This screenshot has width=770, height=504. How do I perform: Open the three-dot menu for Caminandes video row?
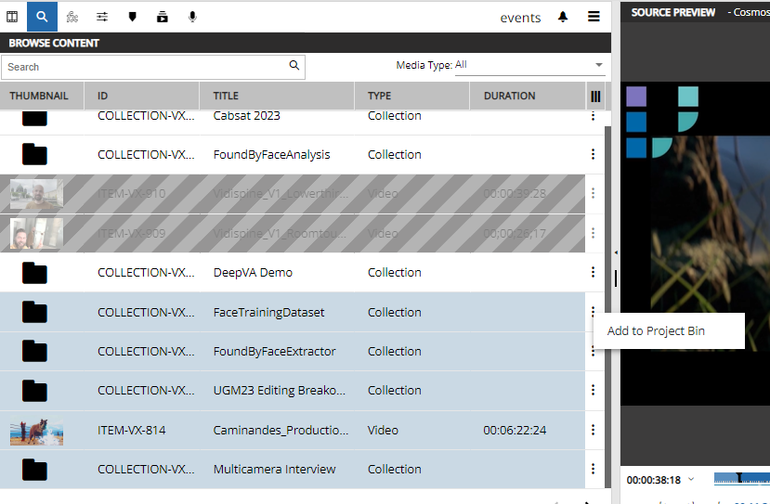[593, 430]
